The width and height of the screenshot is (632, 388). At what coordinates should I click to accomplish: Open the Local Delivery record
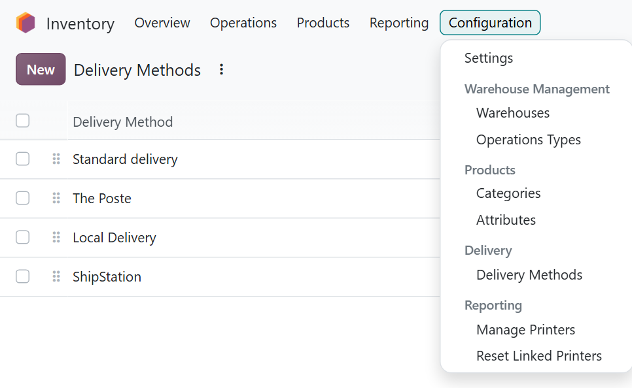click(114, 238)
